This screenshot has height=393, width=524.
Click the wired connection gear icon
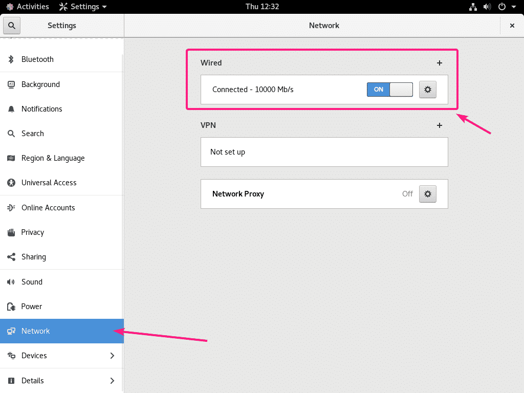coord(427,89)
